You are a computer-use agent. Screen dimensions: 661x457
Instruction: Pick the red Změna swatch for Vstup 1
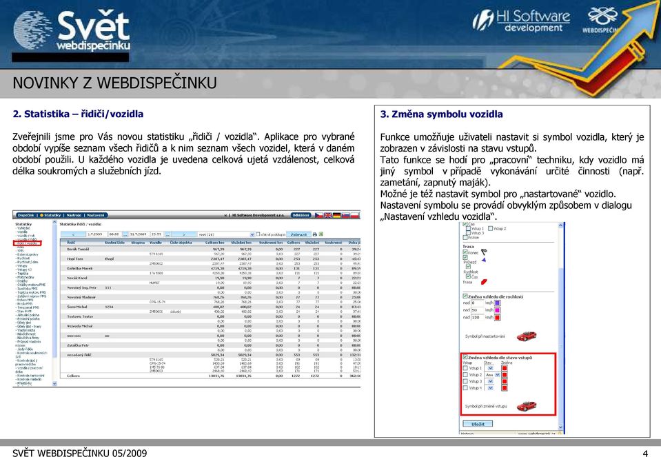[504, 368]
